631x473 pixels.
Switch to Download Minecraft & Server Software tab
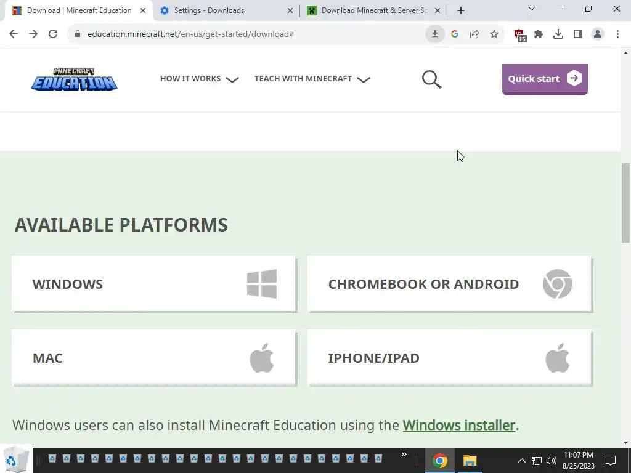[373, 10]
